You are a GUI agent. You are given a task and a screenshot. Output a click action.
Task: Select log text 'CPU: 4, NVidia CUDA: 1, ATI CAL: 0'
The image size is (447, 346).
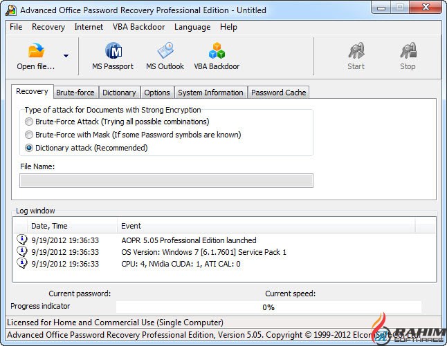pyautogui.click(x=181, y=264)
